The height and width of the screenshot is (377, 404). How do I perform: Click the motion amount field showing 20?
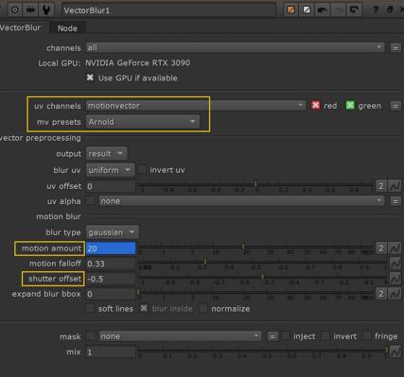pos(111,248)
